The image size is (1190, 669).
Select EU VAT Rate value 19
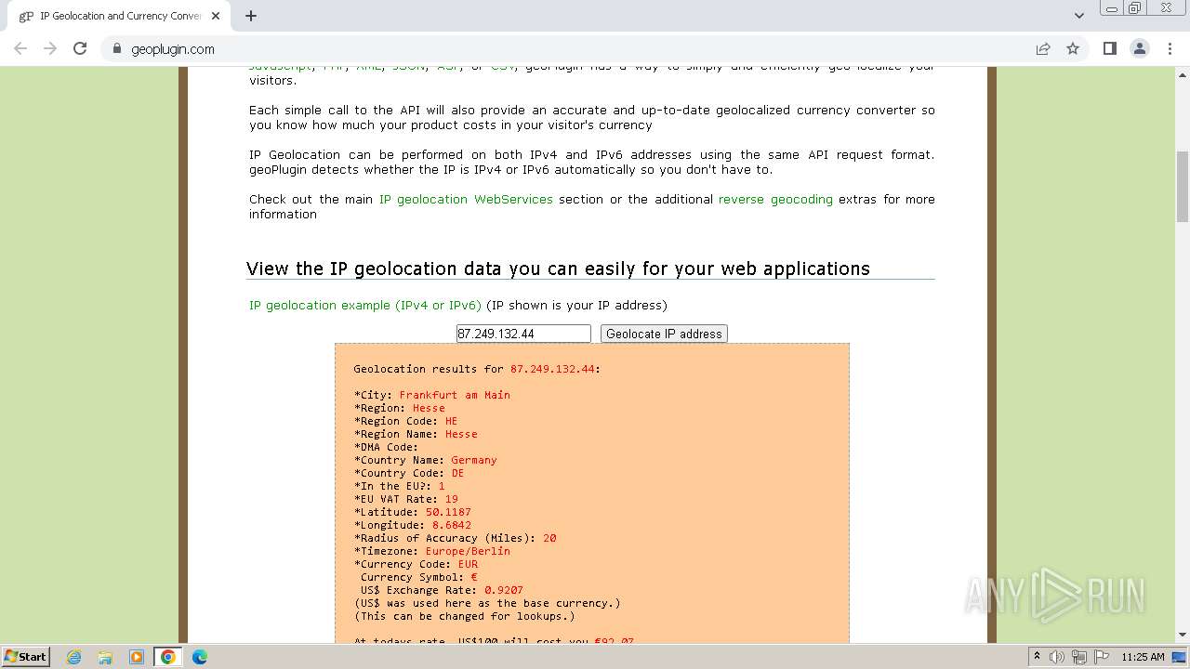coord(452,499)
